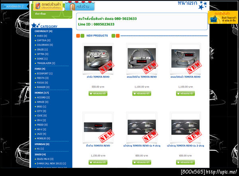Select the COLORADO [0] category

[45, 45]
